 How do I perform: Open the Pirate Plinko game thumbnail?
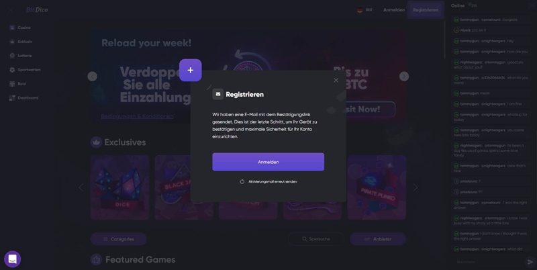click(x=377, y=187)
